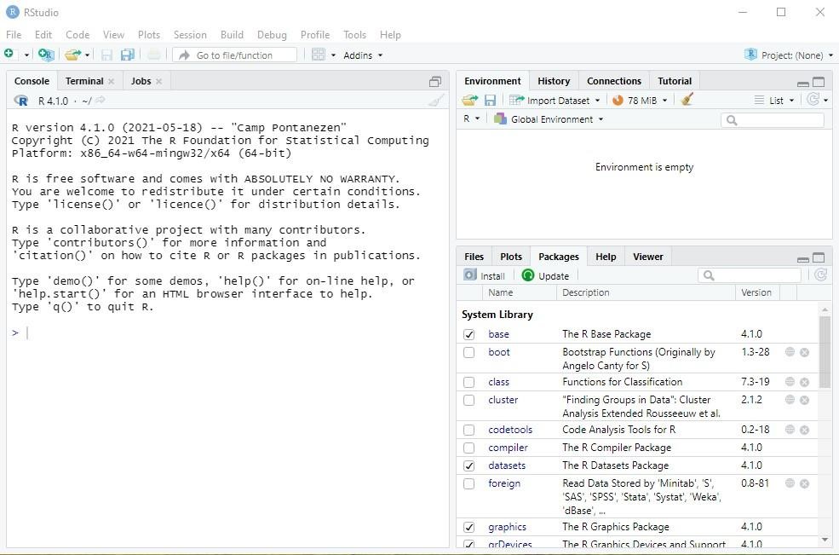Click the Install button in Packages
The height and width of the screenshot is (555, 839).
pos(486,275)
